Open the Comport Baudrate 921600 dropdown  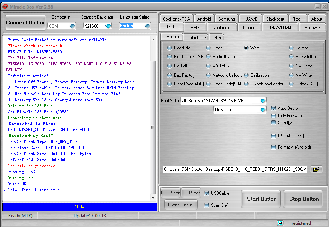click(x=108, y=26)
